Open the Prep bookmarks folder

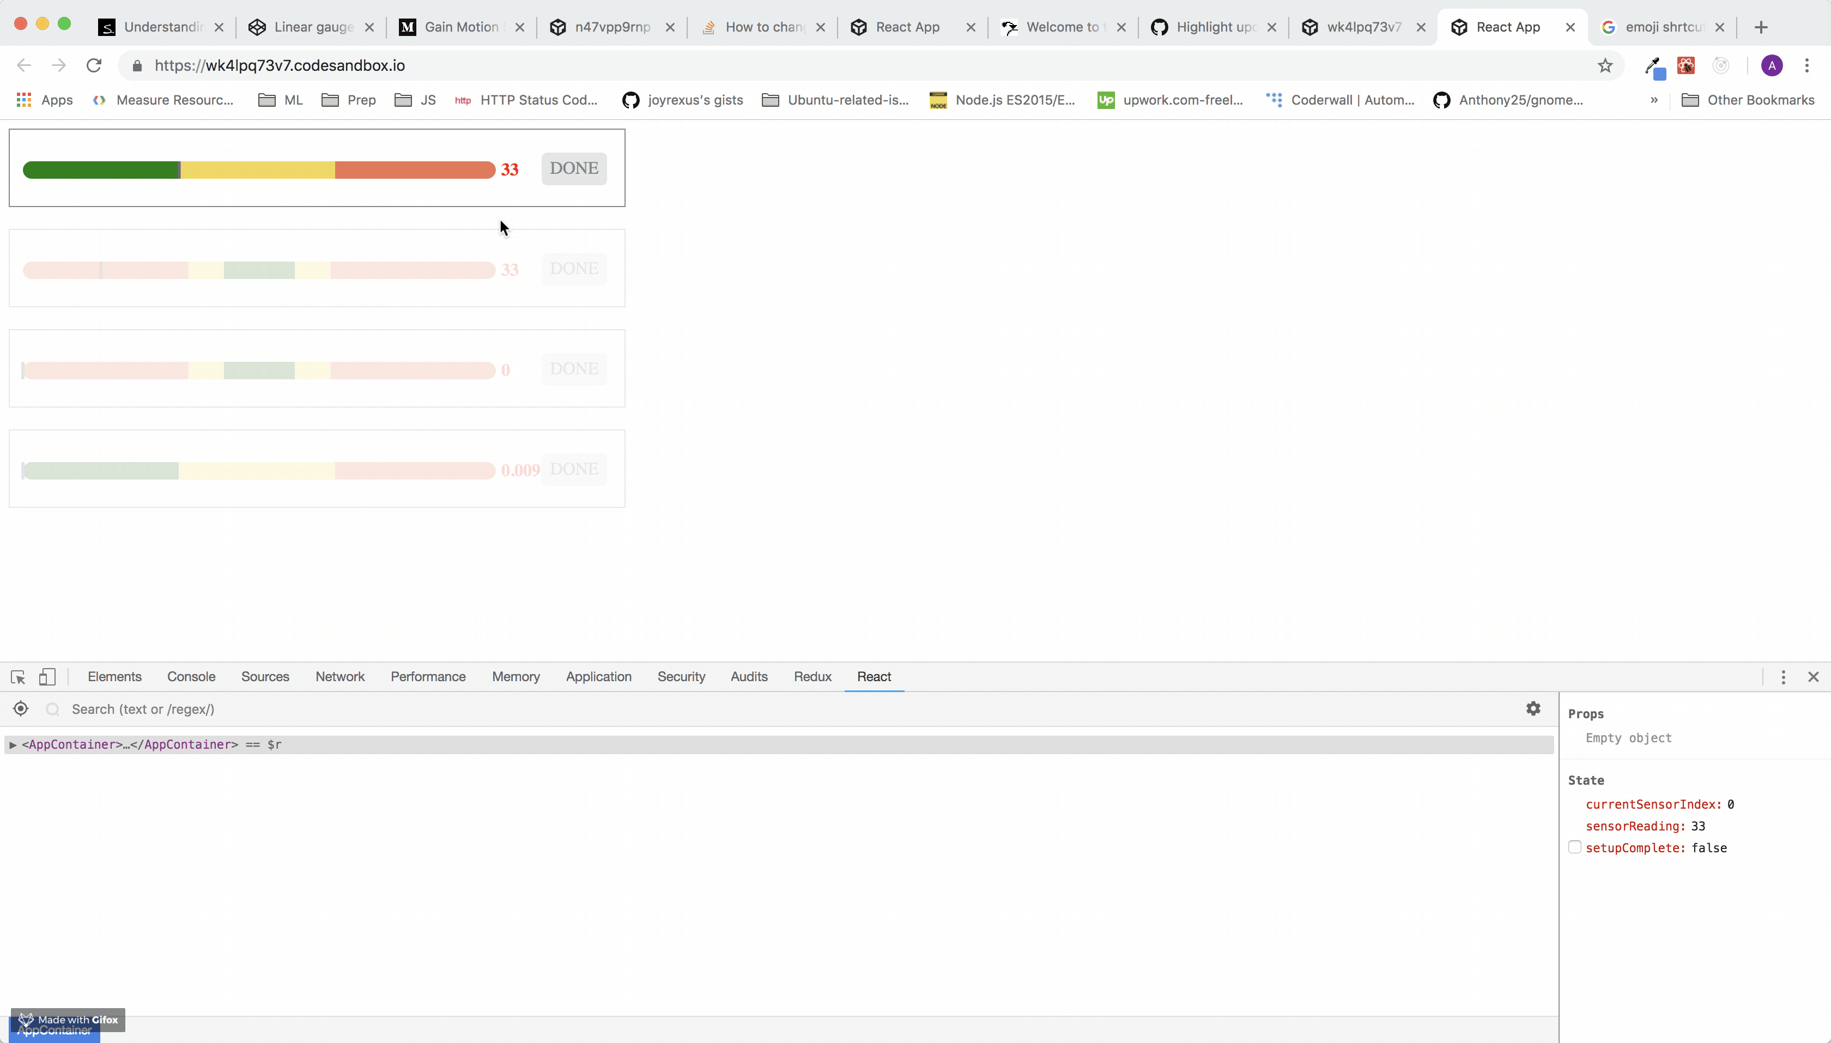pyautogui.click(x=349, y=100)
